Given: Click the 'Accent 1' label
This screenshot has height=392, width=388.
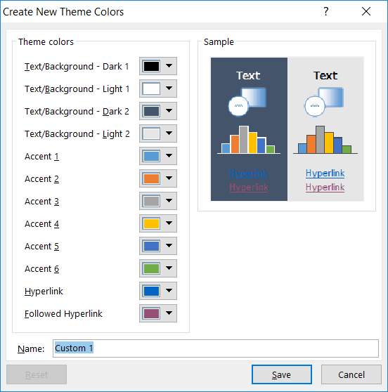Looking at the screenshot, I should pos(41,156).
